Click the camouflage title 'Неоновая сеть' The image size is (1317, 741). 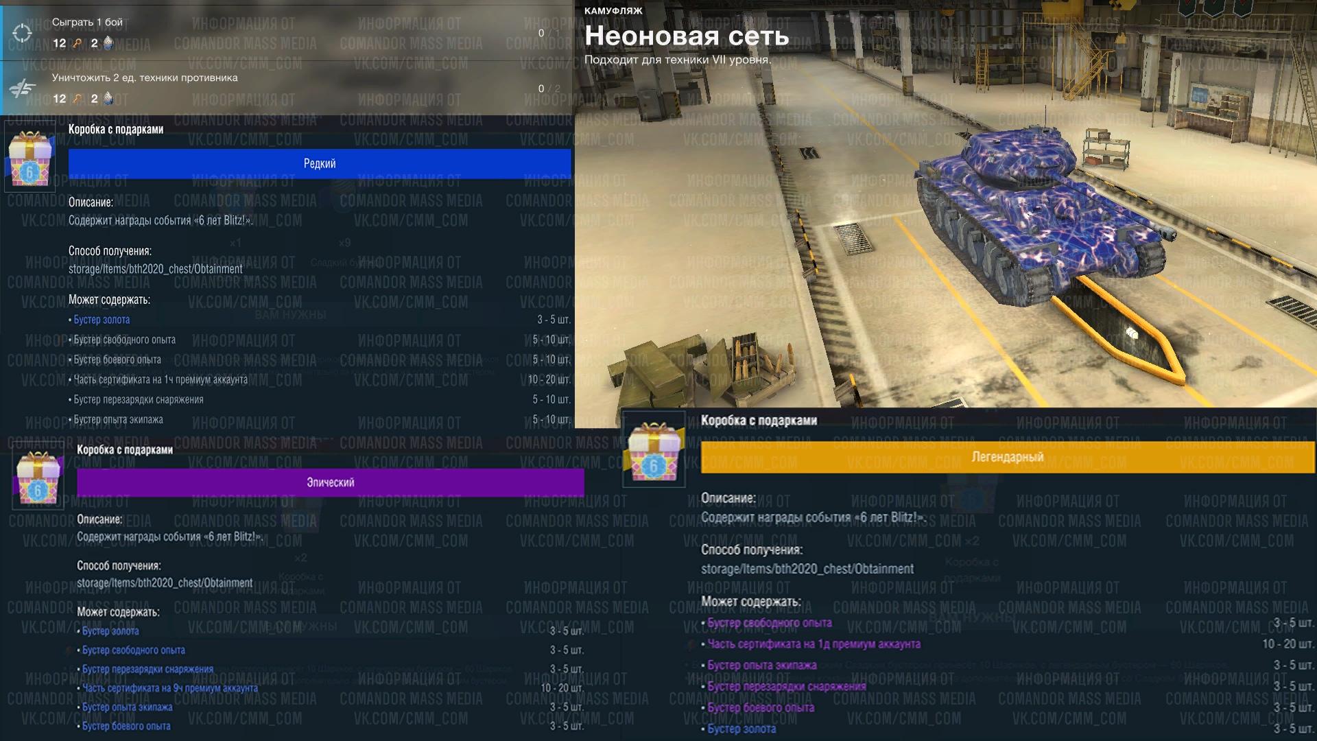click(x=687, y=36)
